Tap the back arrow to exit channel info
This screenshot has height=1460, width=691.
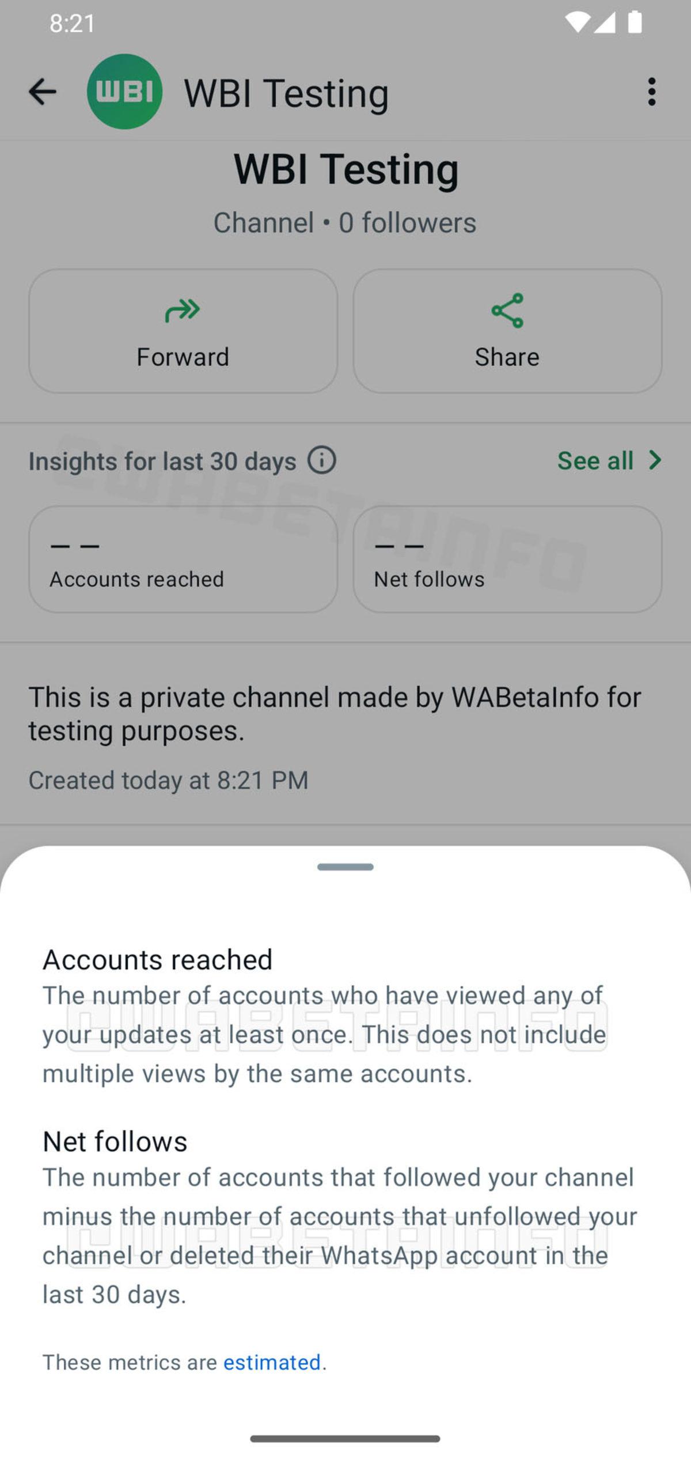click(43, 91)
